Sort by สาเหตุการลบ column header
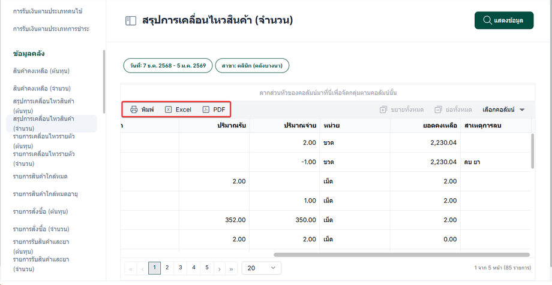 tap(496, 126)
